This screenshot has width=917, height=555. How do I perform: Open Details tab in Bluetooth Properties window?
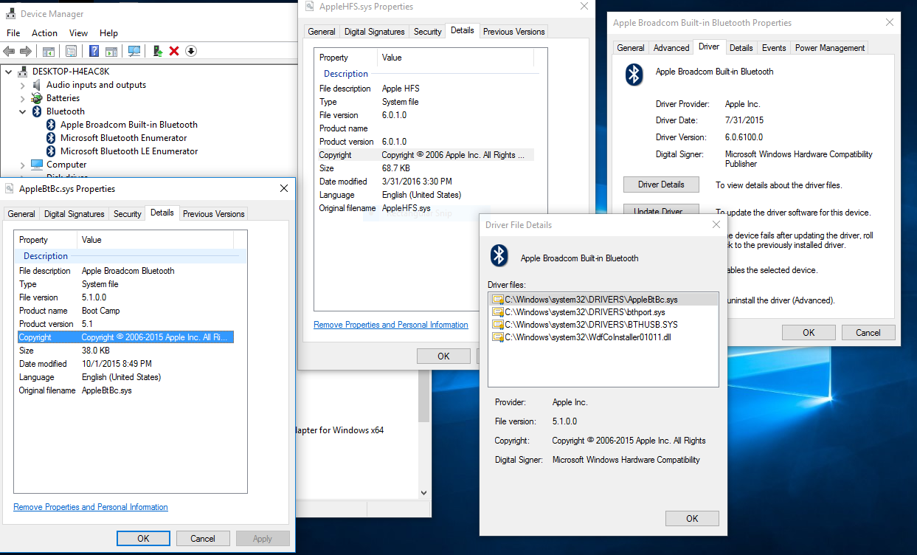pos(741,48)
